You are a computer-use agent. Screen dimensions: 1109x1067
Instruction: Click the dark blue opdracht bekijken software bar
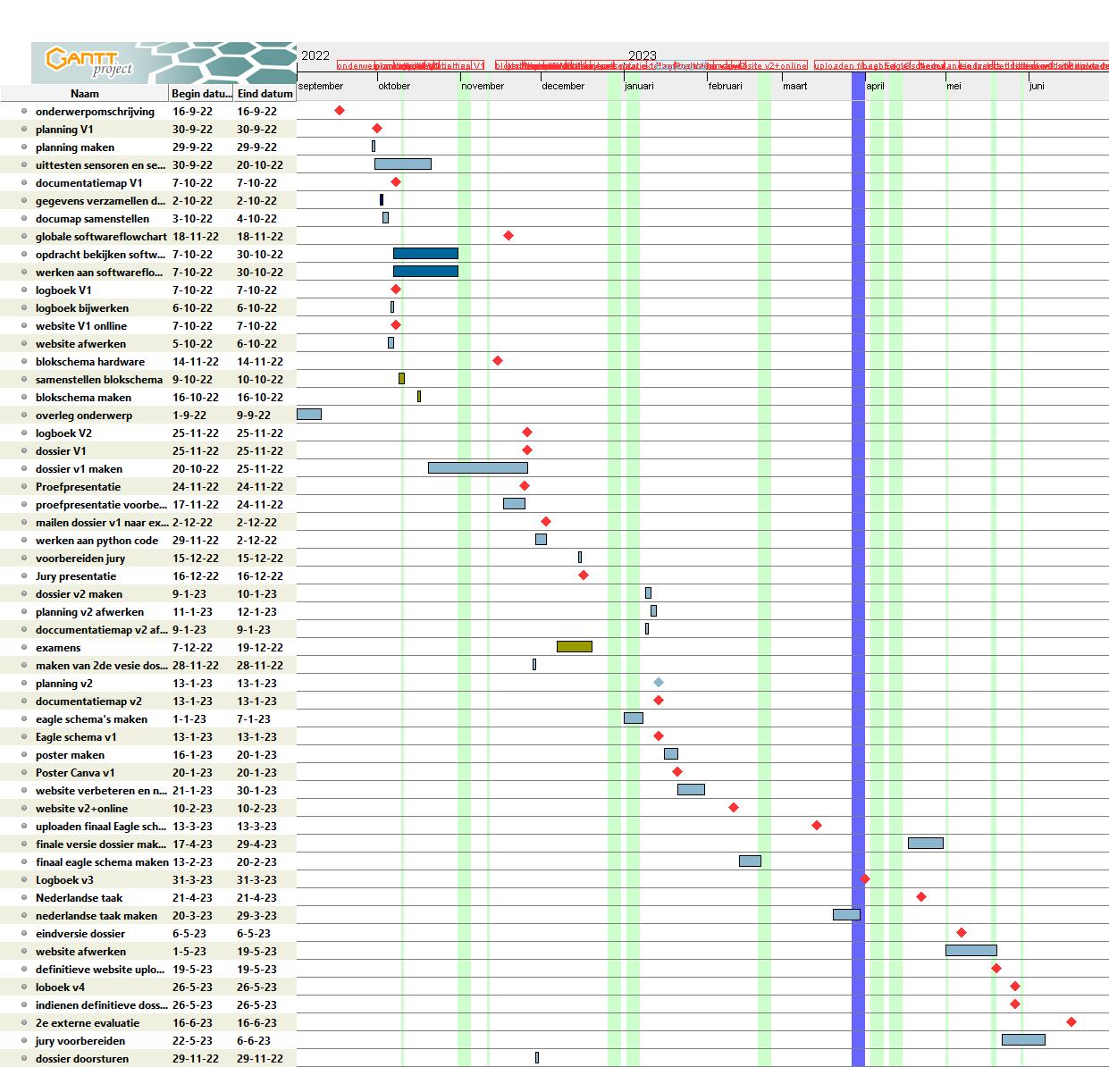tap(425, 254)
